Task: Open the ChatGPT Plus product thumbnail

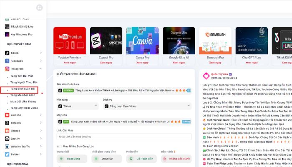Action: 252,40
